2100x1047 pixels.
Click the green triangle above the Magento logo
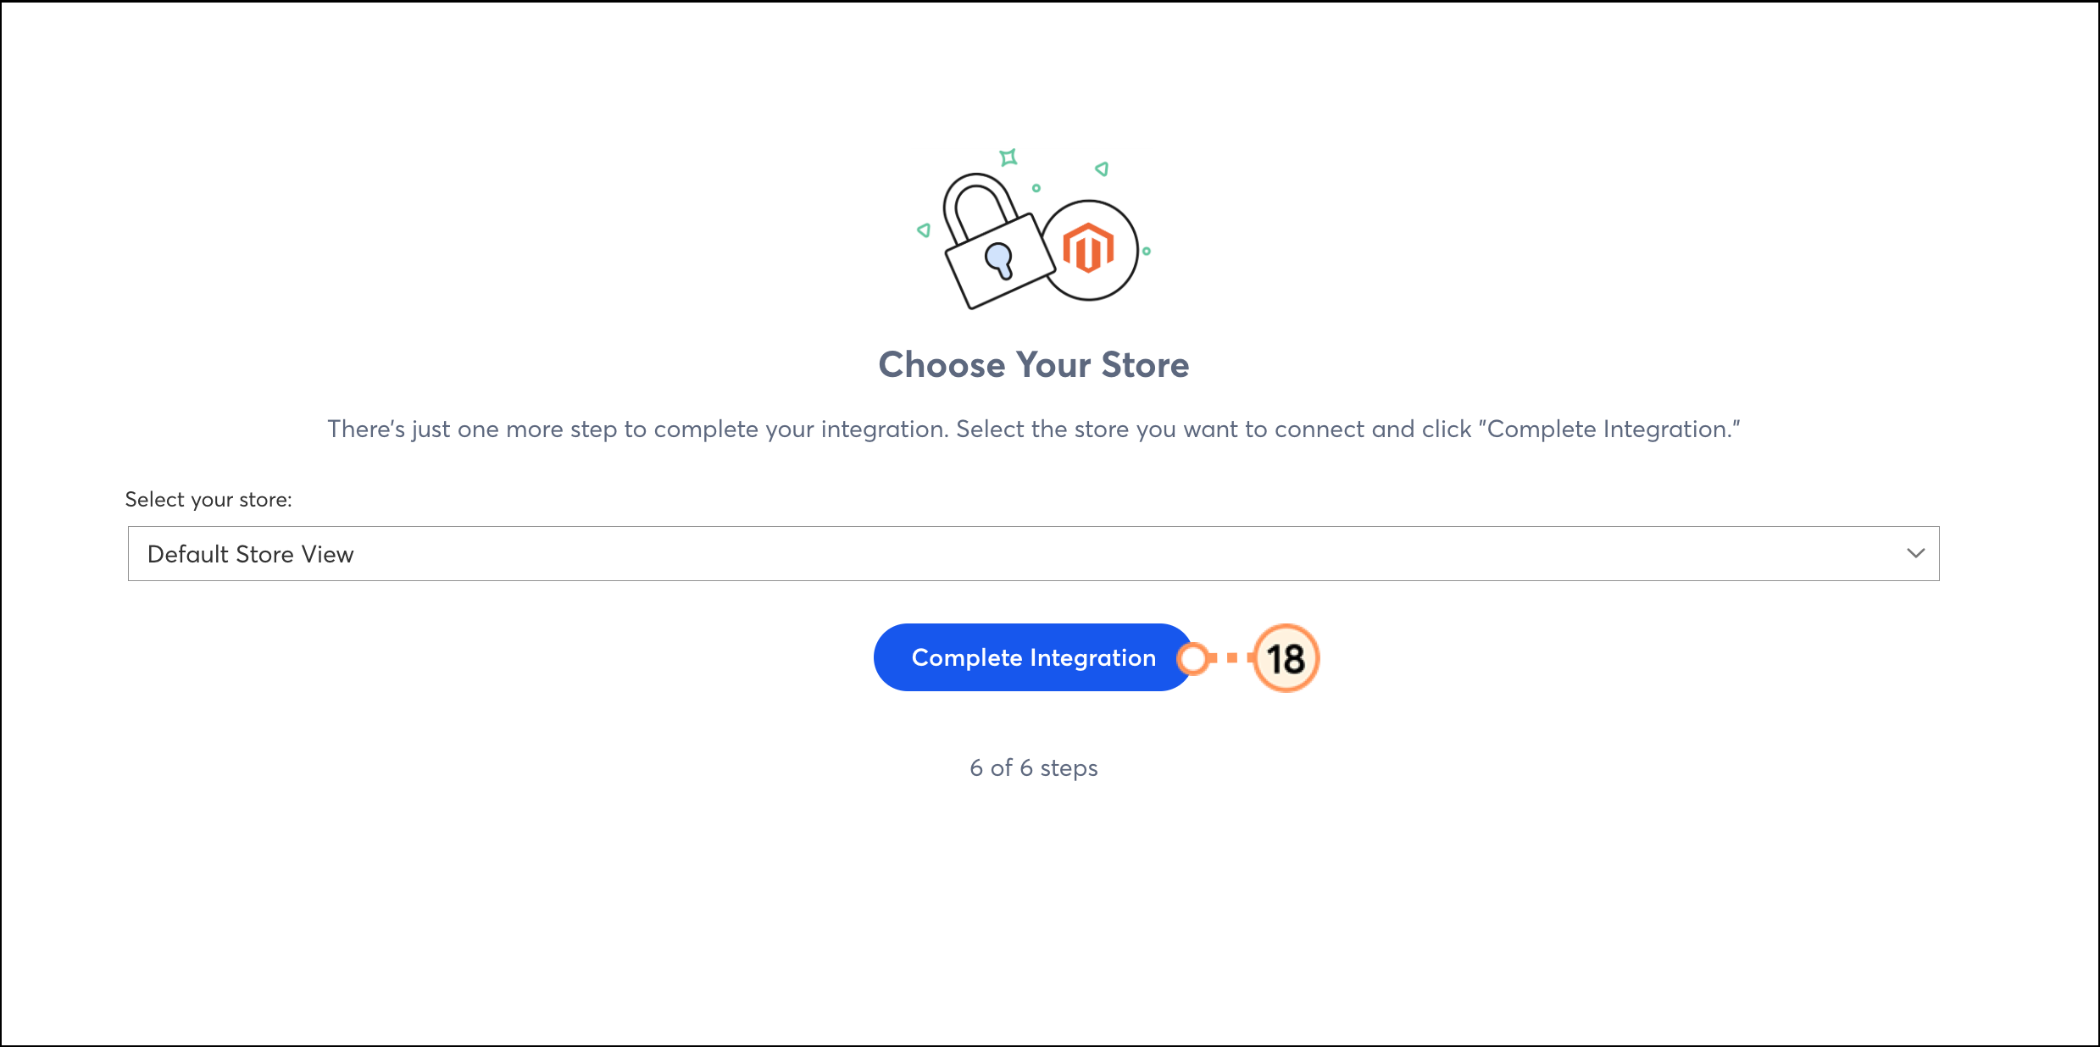[1102, 169]
